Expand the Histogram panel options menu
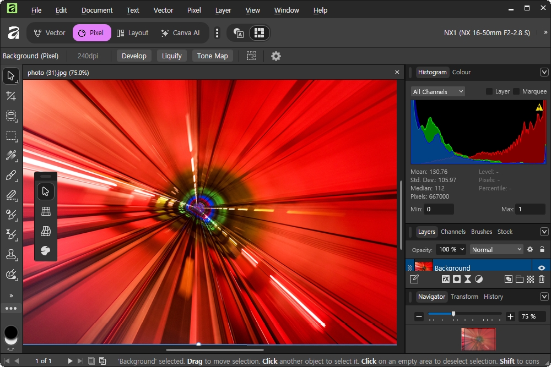The width and height of the screenshot is (551, 367). click(x=544, y=72)
